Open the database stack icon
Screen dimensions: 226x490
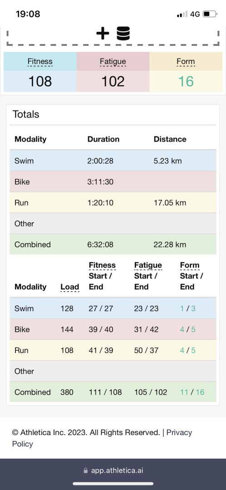[x=123, y=34]
